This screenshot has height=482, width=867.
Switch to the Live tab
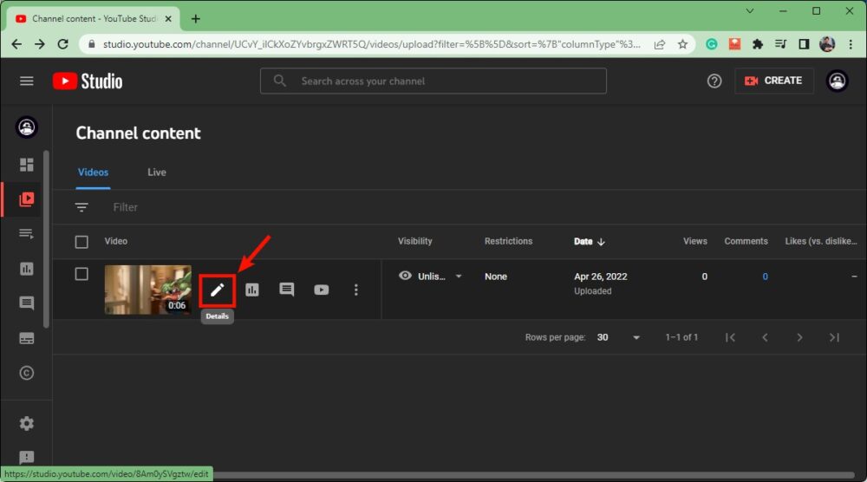[x=157, y=173]
